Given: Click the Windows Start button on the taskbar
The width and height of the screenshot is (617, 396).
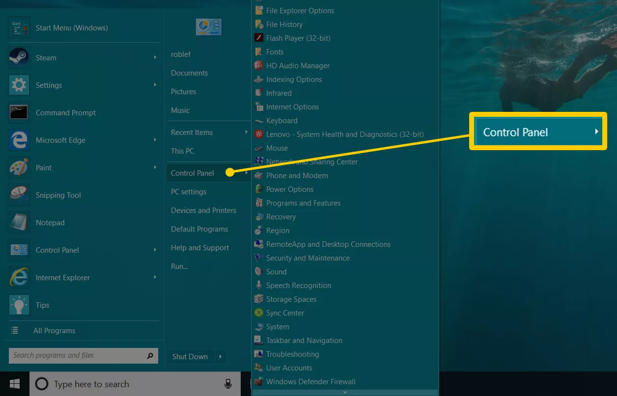Looking at the screenshot, I should point(15,384).
